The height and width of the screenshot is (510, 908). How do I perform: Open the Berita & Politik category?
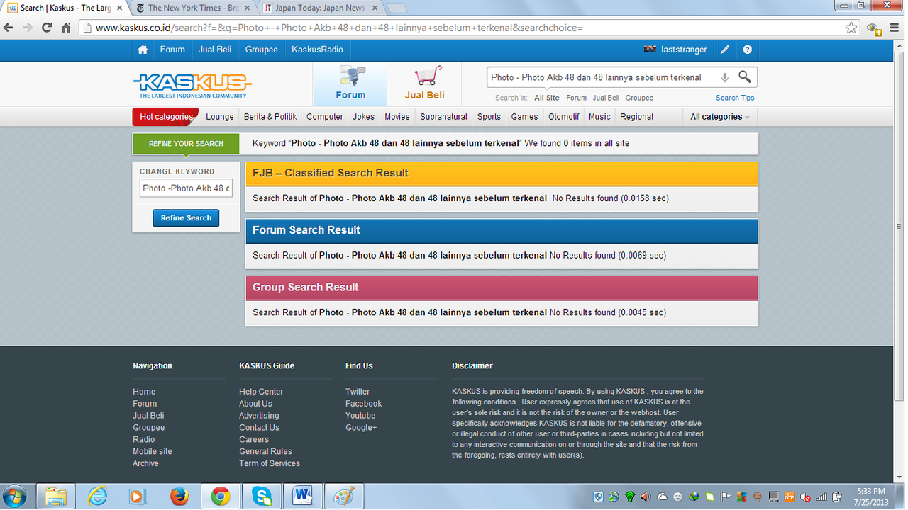(x=270, y=117)
